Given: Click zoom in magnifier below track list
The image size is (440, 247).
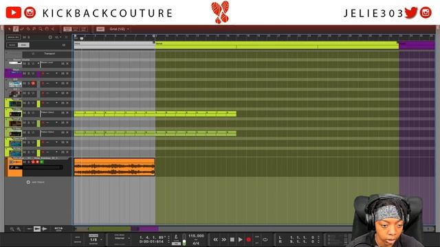Looking at the screenshot, I should point(19,229).
